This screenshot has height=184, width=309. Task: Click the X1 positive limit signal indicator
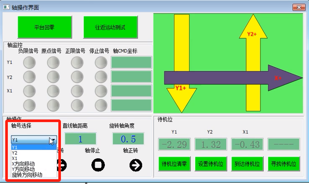[x=77, y=91]
